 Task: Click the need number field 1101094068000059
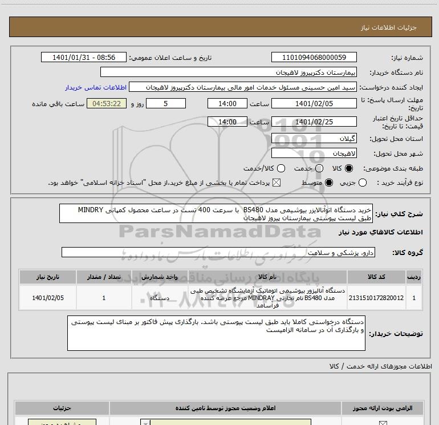[314, 57]
